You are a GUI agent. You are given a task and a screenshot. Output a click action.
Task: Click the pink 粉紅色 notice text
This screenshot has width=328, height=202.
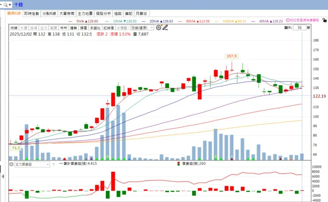pyautogui.click(x=305, y=20)
